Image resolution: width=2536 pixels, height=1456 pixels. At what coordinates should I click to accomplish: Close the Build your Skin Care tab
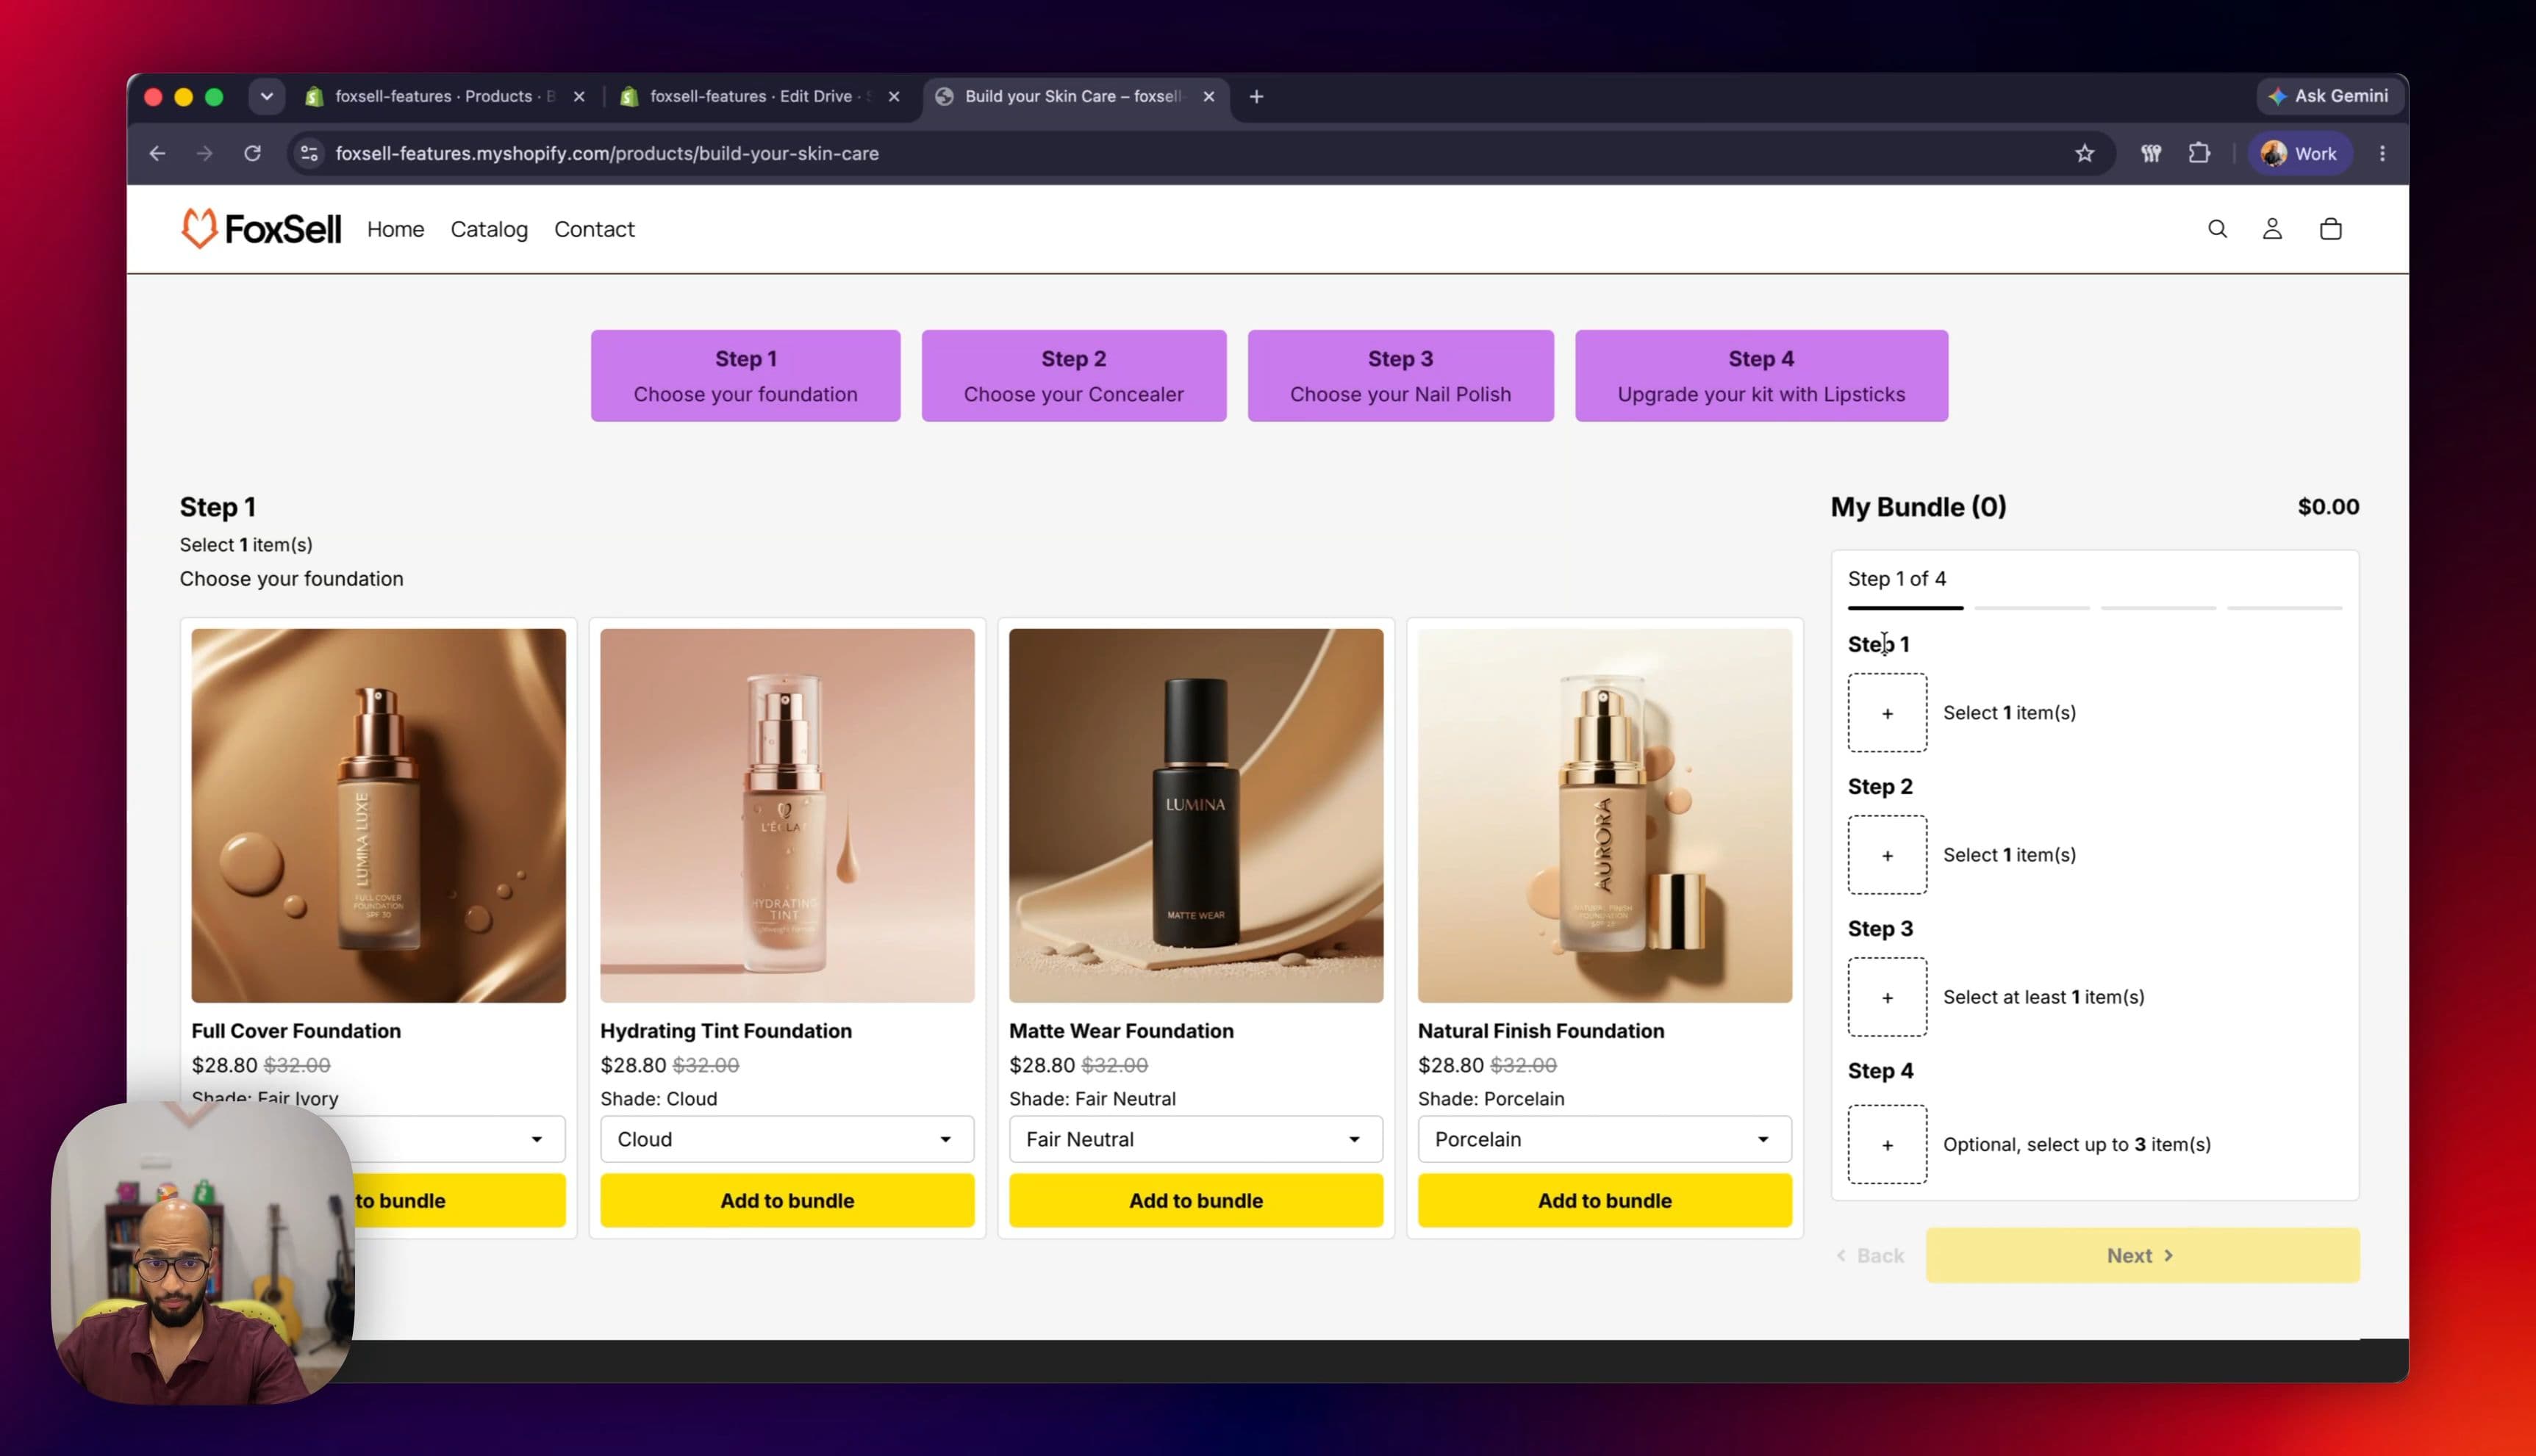1208,96
